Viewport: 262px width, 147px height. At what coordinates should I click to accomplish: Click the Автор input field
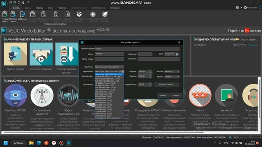point(109,54)
